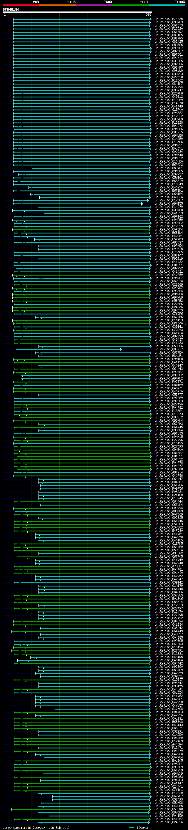Select the UniRef100_Q677F6 label
The height and width of the screenshot is (830, 188).
point(169,317)
